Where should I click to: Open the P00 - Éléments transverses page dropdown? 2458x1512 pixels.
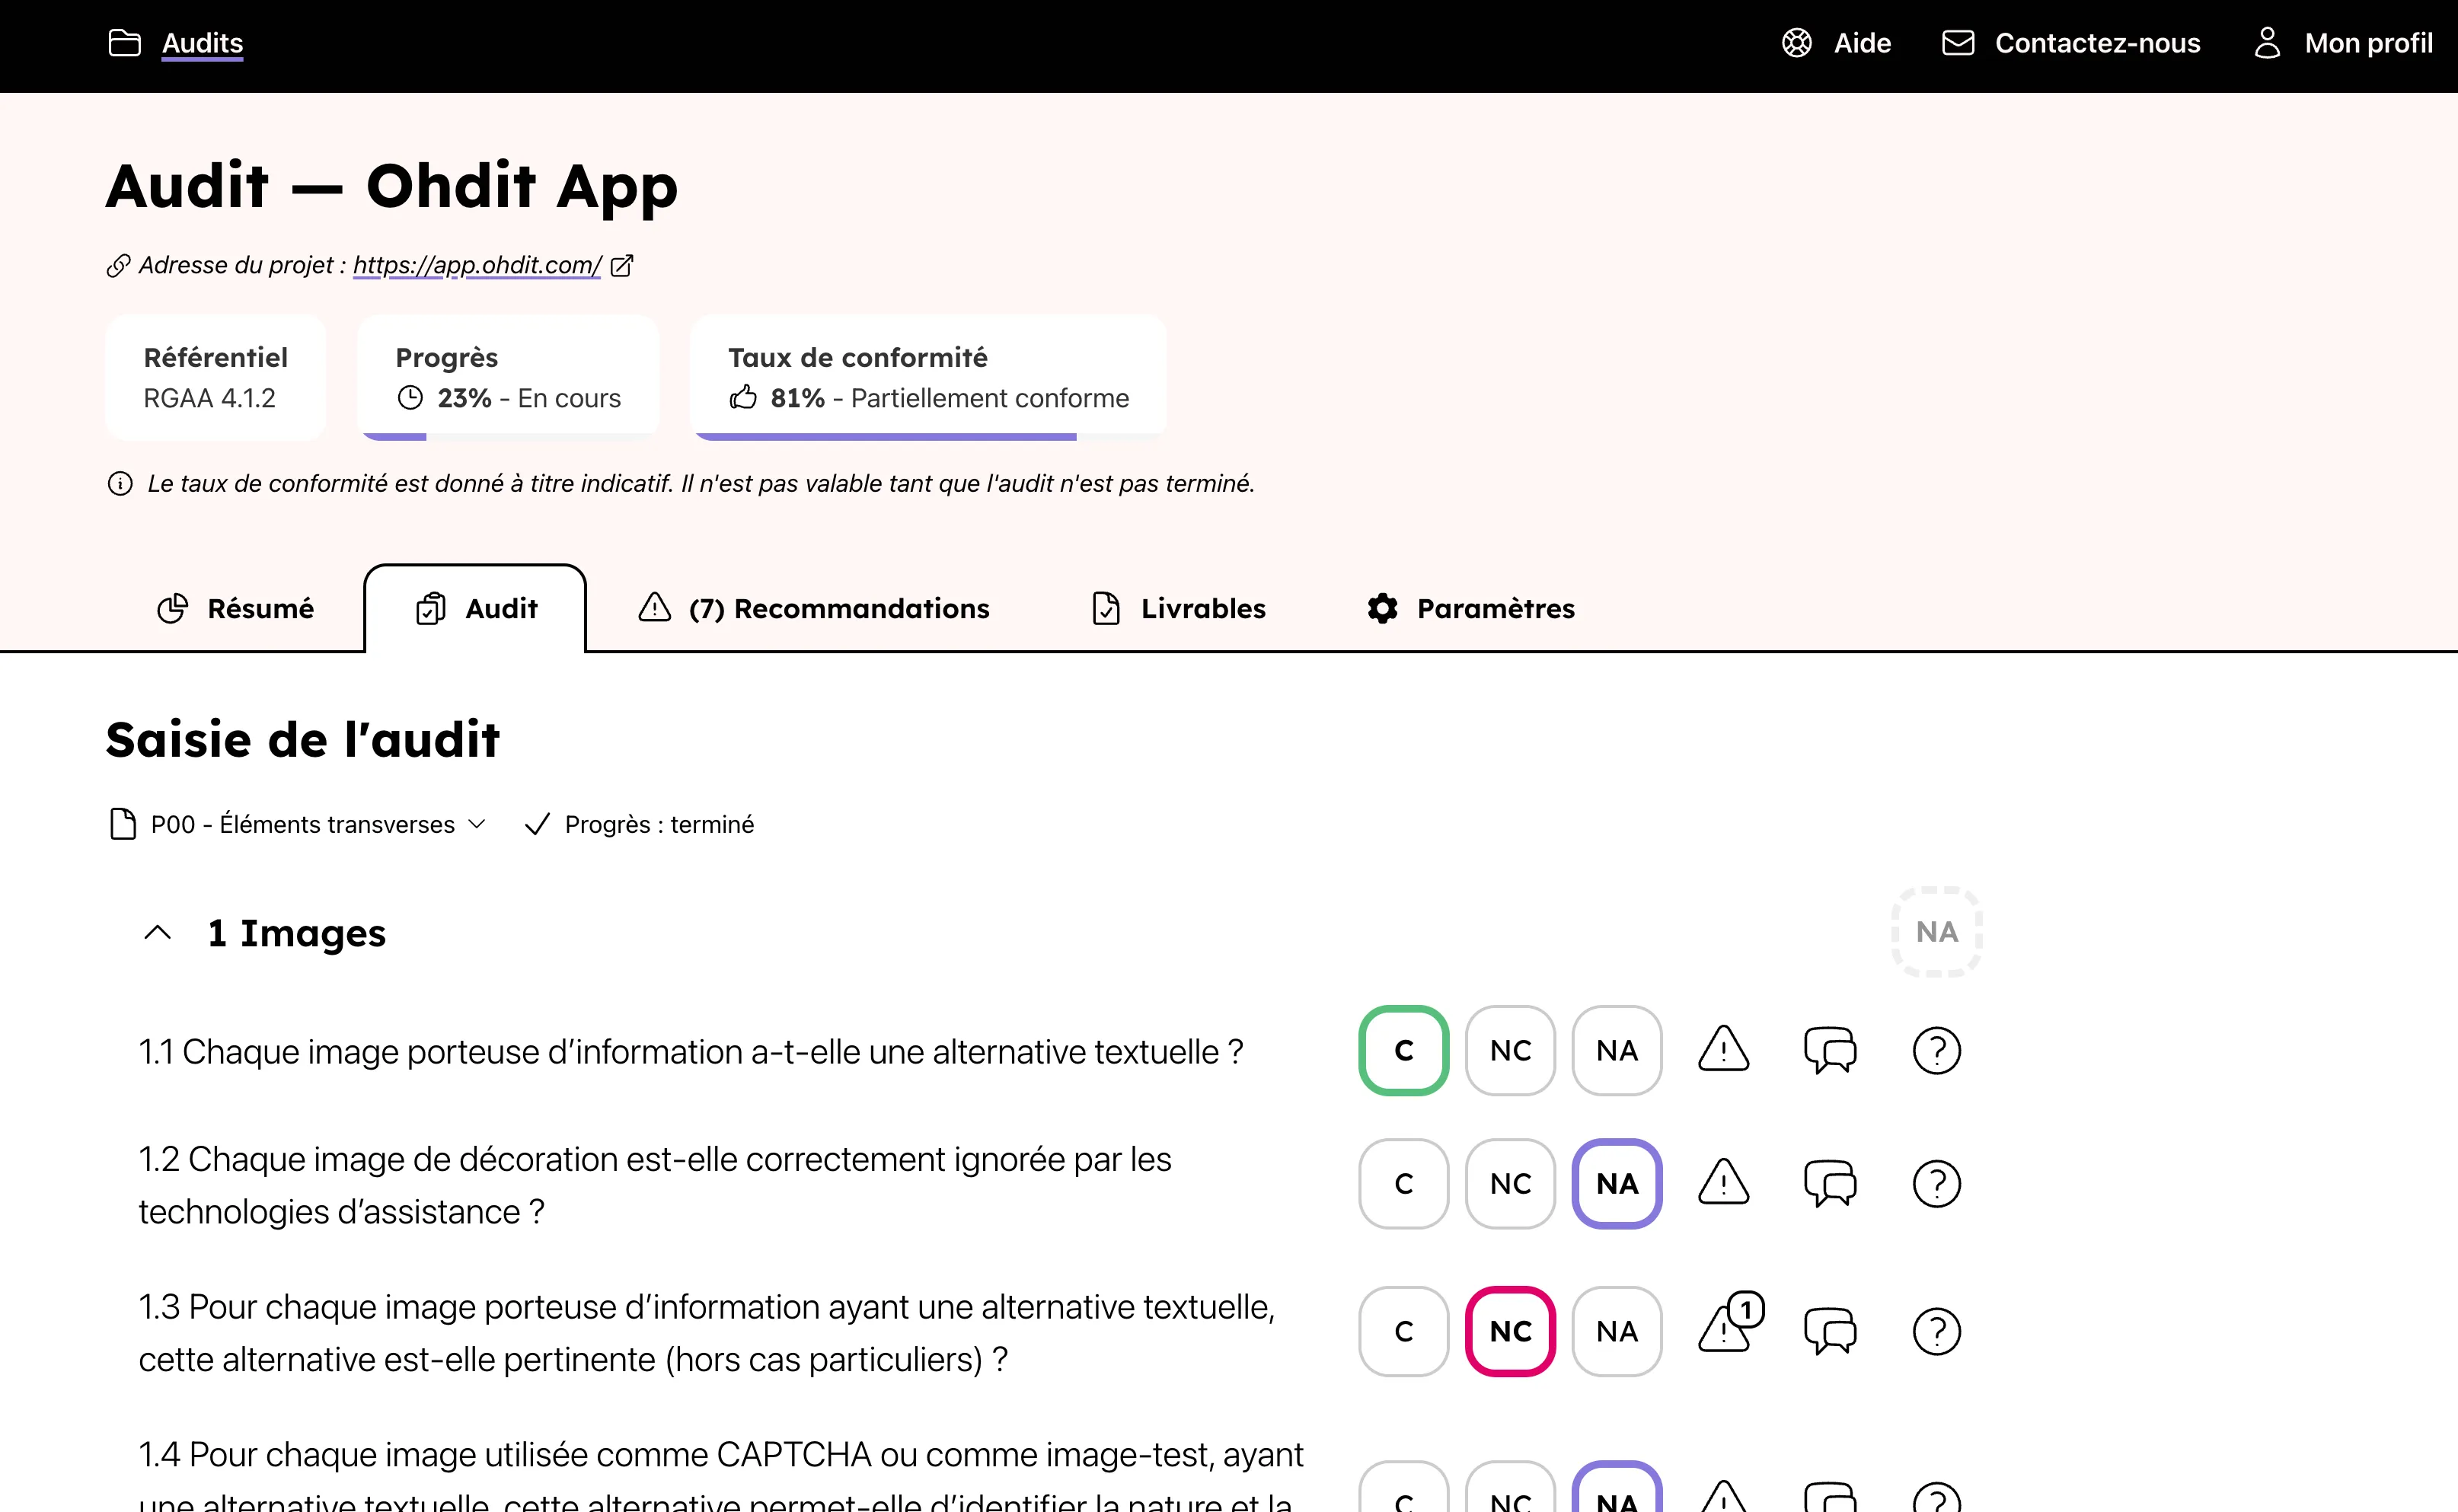coord(298,824)
